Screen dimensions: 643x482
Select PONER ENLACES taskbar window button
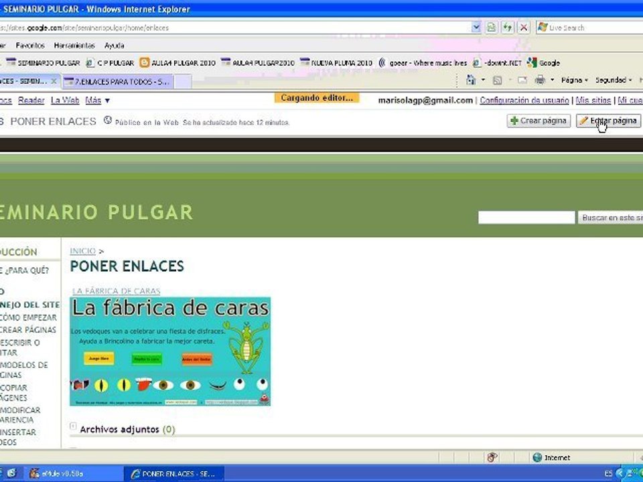tap(174, 474)
